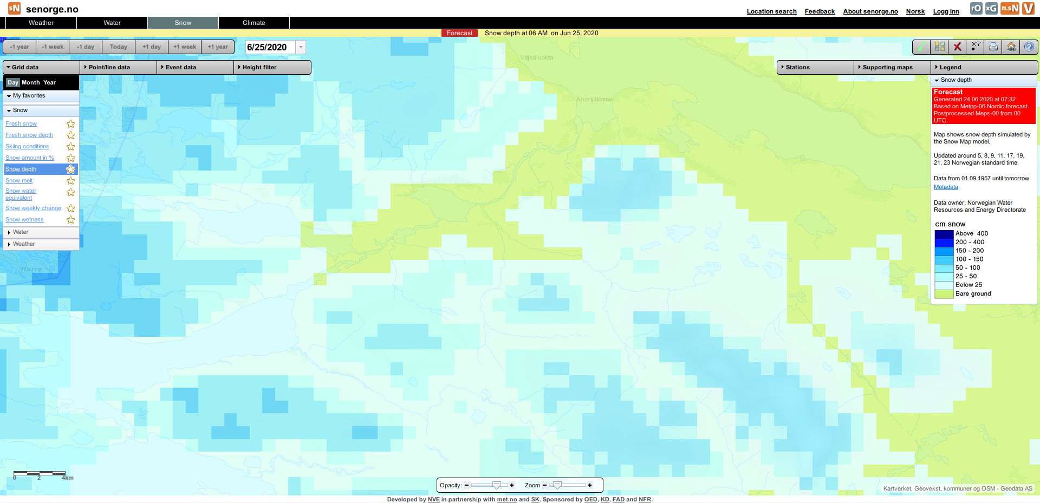Select the XY coordinate tool
The height and width of the screenshot is (503, 1040).
[x=976, y=47]
